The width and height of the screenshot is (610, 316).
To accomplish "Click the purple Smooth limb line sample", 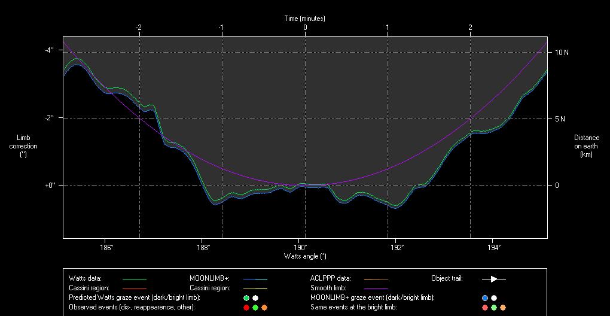I will click(x=376, y=288).
